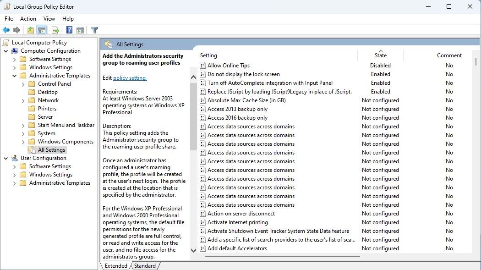
Task: Select Software Settings under User Configuration
Action: (x=50, y=166)
